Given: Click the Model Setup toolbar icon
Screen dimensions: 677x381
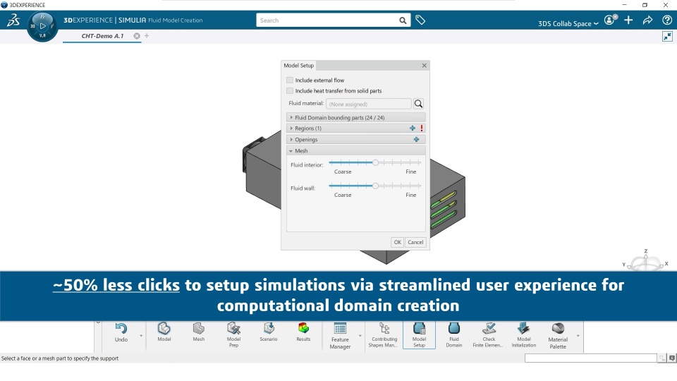Looking at the screenshot, I should point(419,334).
